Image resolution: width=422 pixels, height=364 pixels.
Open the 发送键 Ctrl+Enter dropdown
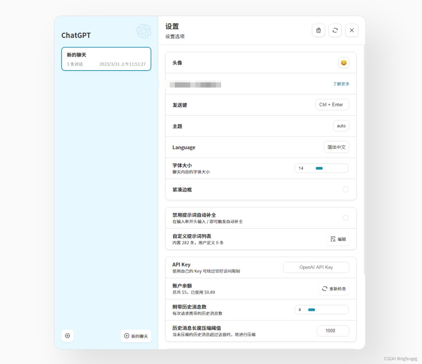click(x=332, y=105)
